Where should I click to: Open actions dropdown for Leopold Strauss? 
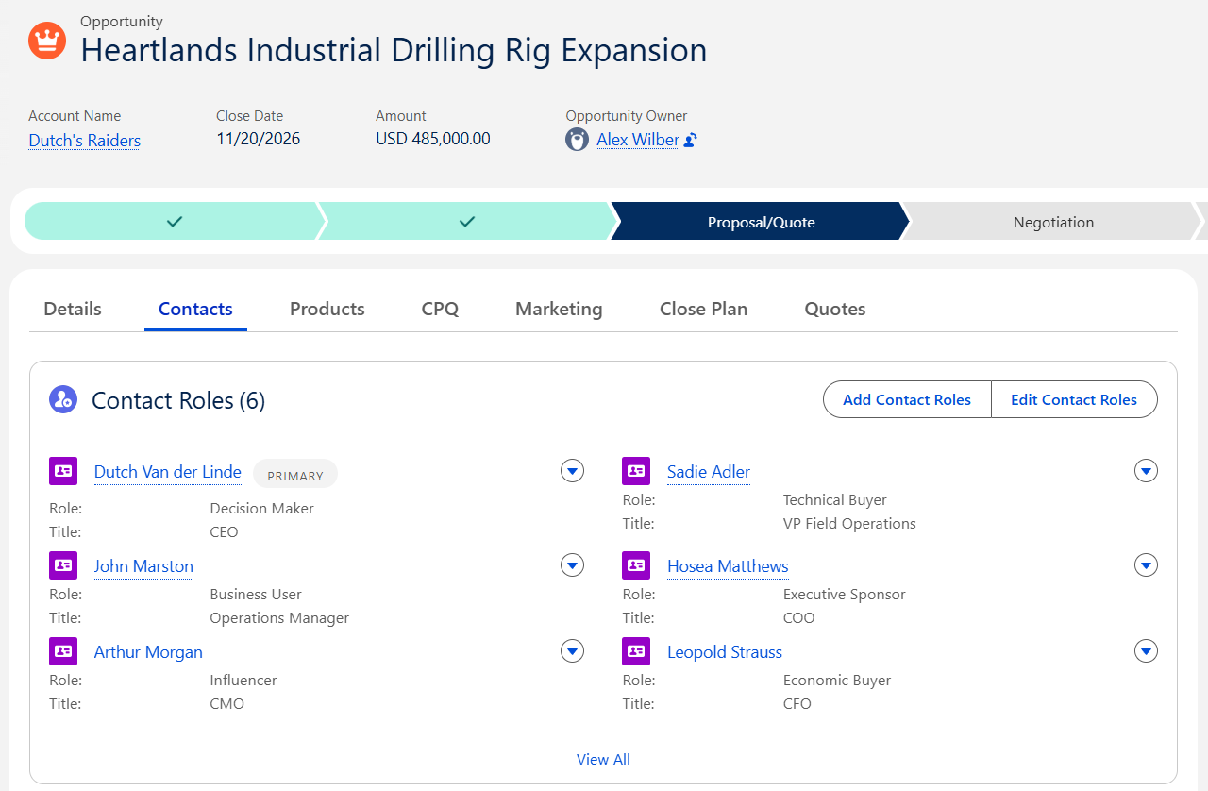coord(1146,650)
